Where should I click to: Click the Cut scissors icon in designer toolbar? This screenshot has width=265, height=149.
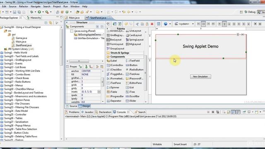137,24
